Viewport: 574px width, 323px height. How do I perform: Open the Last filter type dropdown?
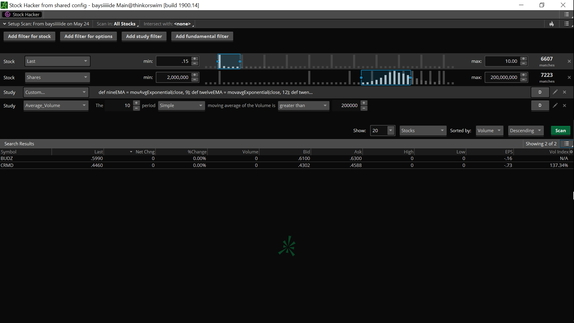pyautogui.click(x=57, y=61)
